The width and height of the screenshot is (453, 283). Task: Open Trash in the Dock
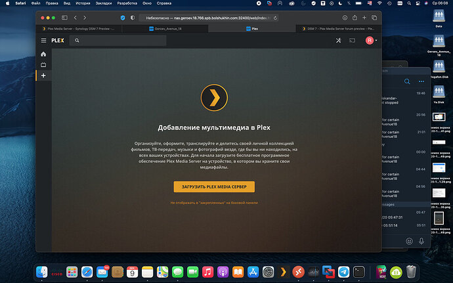(x=411, y=272)
